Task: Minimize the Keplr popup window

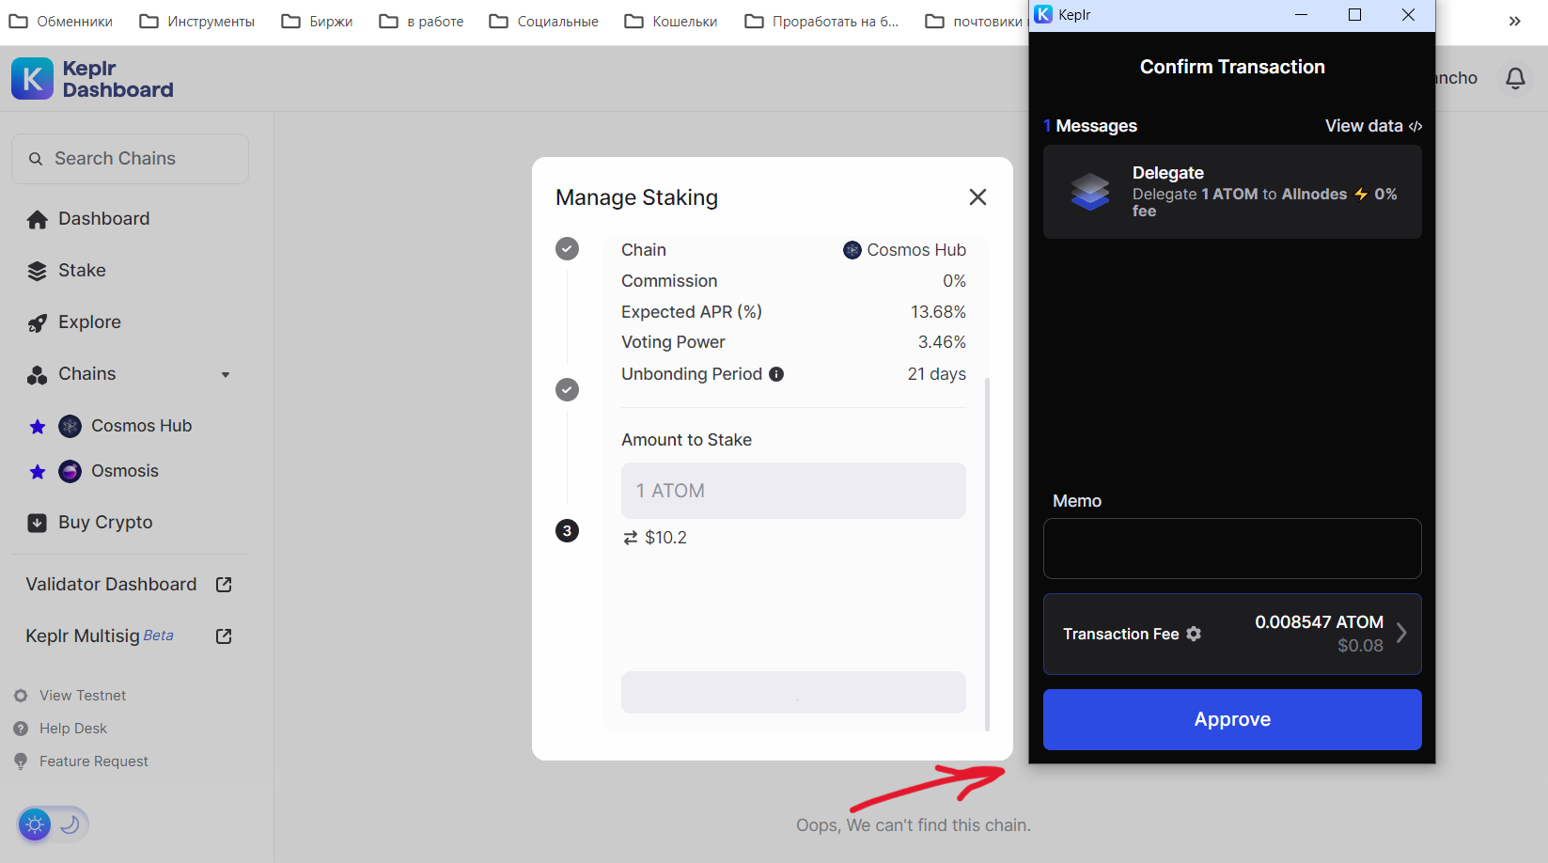Action: (x=1301, y=15)
